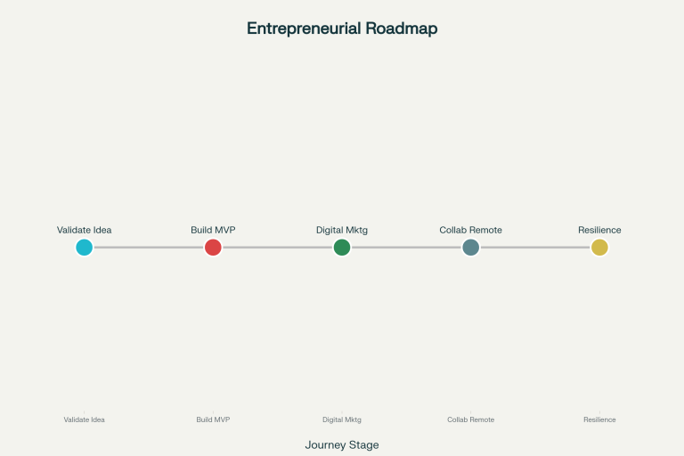Click the Validate Idea label above the marker

pyautogui.click(x=85, y=230)
